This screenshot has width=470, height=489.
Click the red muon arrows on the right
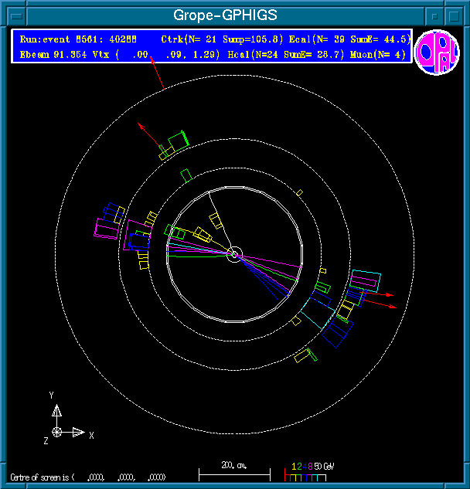(x=383, y=301)
